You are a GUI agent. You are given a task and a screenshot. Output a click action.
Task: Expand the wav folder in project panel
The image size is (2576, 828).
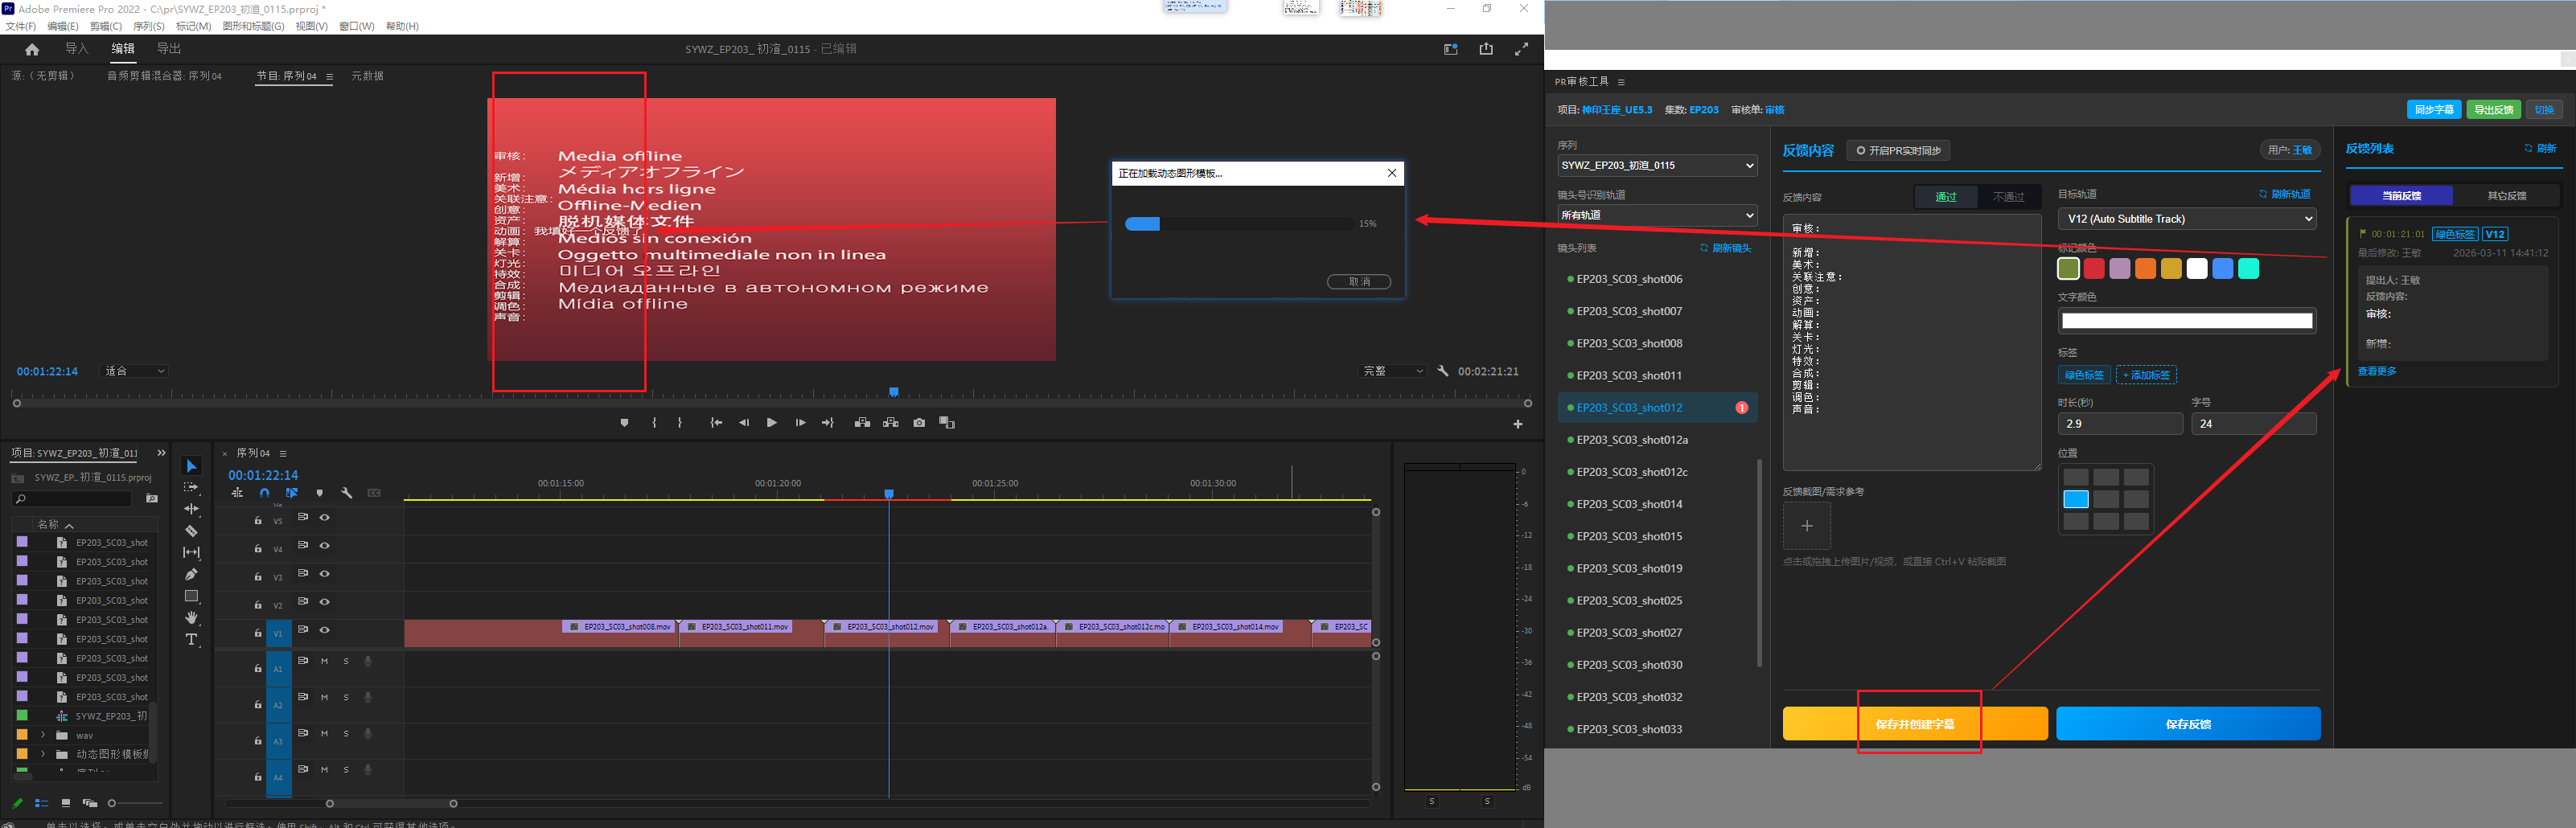click(43, 735)
